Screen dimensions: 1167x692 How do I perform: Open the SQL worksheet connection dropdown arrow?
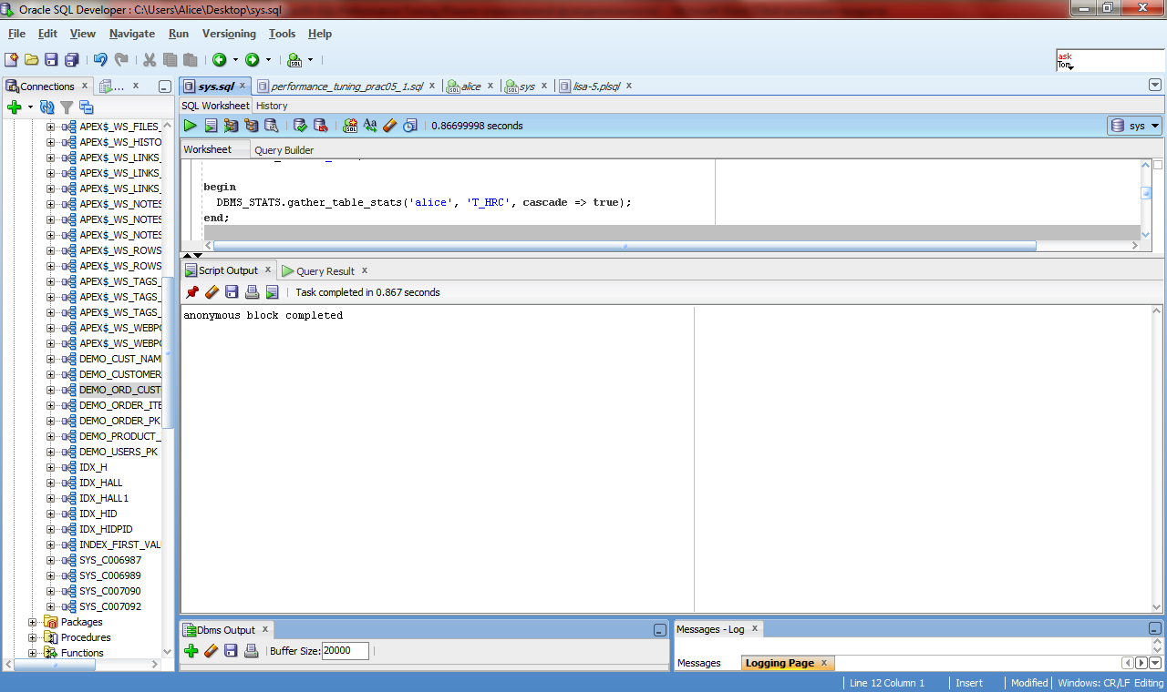(x=310, y=60)
